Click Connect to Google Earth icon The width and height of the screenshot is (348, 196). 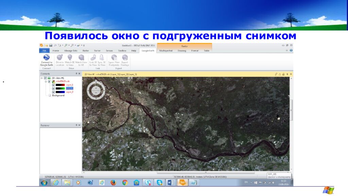(x=47, y=58)
